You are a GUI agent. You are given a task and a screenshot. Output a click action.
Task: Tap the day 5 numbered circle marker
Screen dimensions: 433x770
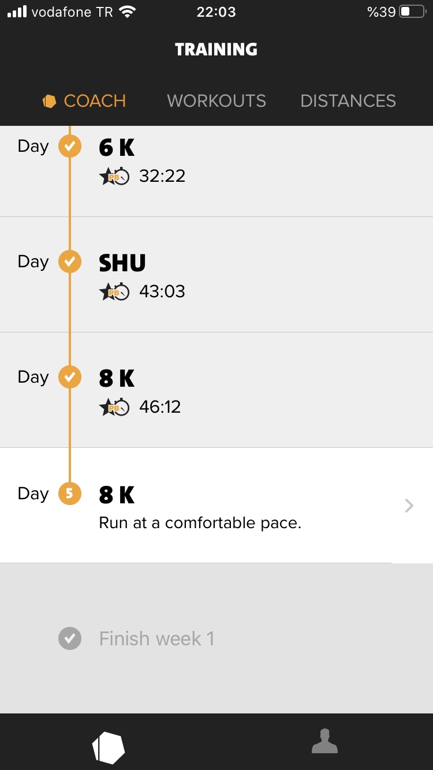[x=69, y=494]
